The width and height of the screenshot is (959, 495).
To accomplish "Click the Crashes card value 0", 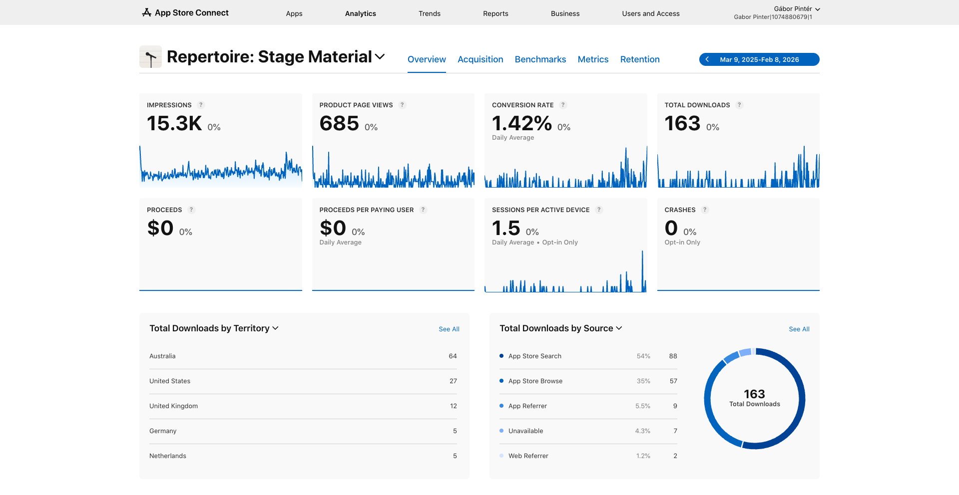I will point(671,228).
